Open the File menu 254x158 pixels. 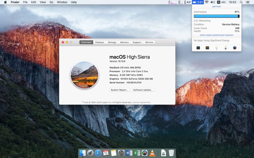tap(25, 2)
